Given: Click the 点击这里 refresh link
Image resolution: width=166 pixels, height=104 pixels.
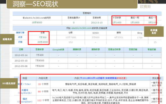Looking at the screenshot, I should (121, 78).
